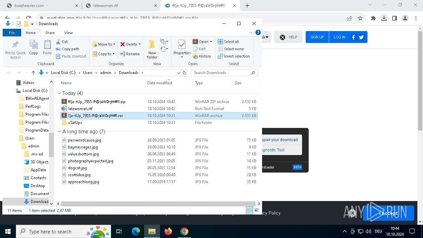This screenshot has width=423, height=238.
Task: Click the New folder icon
Action: [152, 45]
